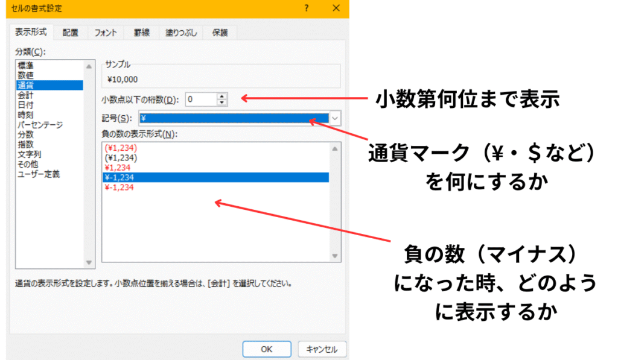Go to the 罫線 tab
The image size is (618, 360).
pyautogui.click(x=142, y=33)
